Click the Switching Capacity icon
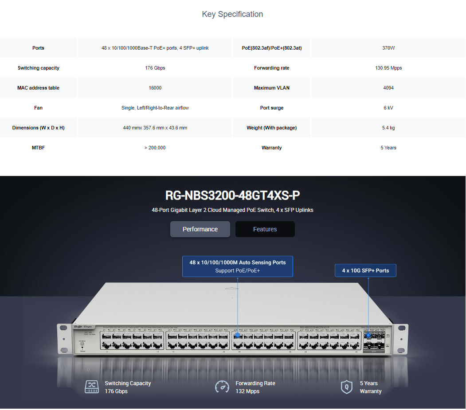Screen dimensions: 466x410 coord(92,387)
